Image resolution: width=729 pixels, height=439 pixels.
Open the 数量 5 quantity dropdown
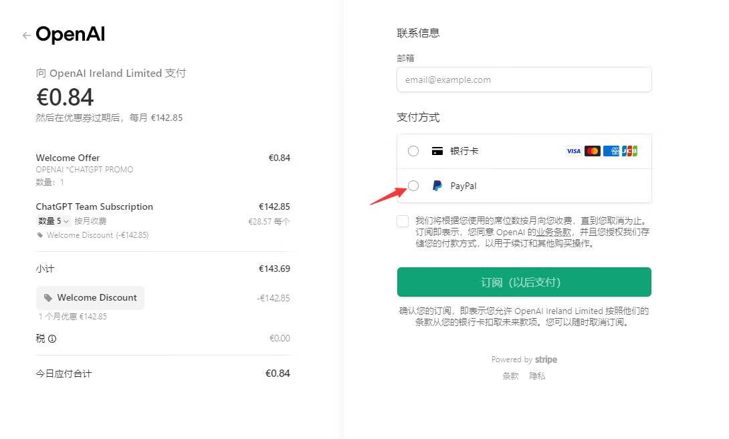(54, 221)
